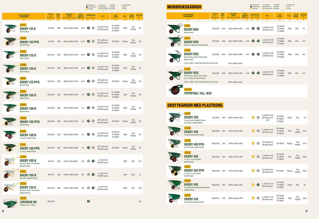Open the TIPPBYGEL TILL B35 wheel image
This screenshot has height=219, width=319.
point(175,90)
